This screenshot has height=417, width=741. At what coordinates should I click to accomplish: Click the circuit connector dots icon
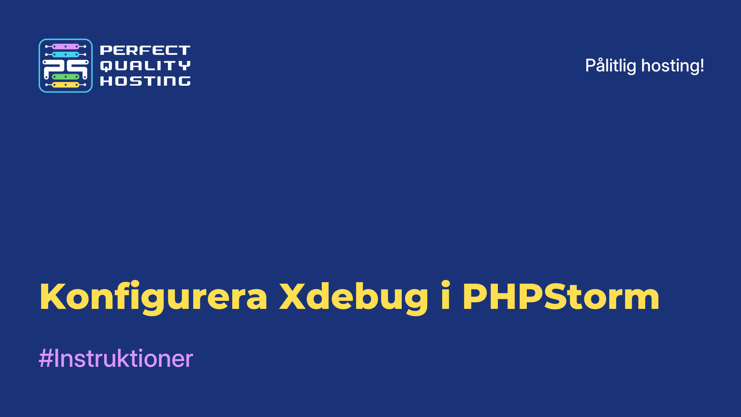click(65, 65)
